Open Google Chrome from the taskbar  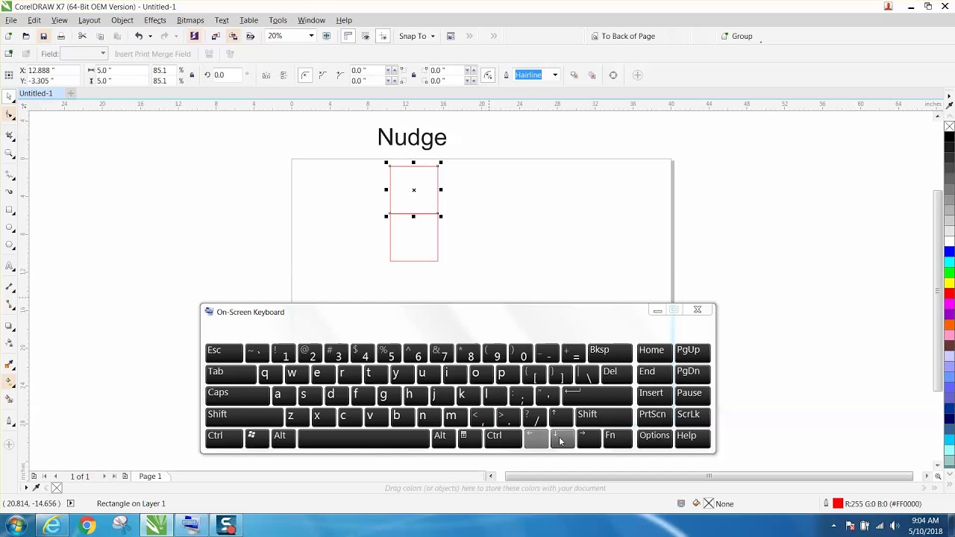tap(87, 526)
